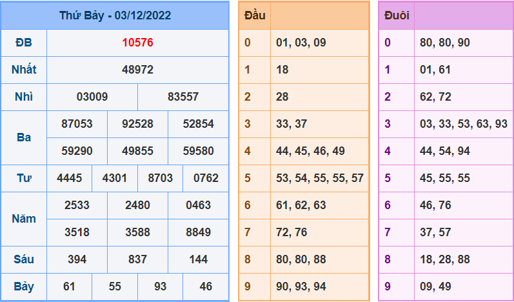Select sixth prize number 394
This screenshot has height=302, width=514.
[x=77, y=259]
